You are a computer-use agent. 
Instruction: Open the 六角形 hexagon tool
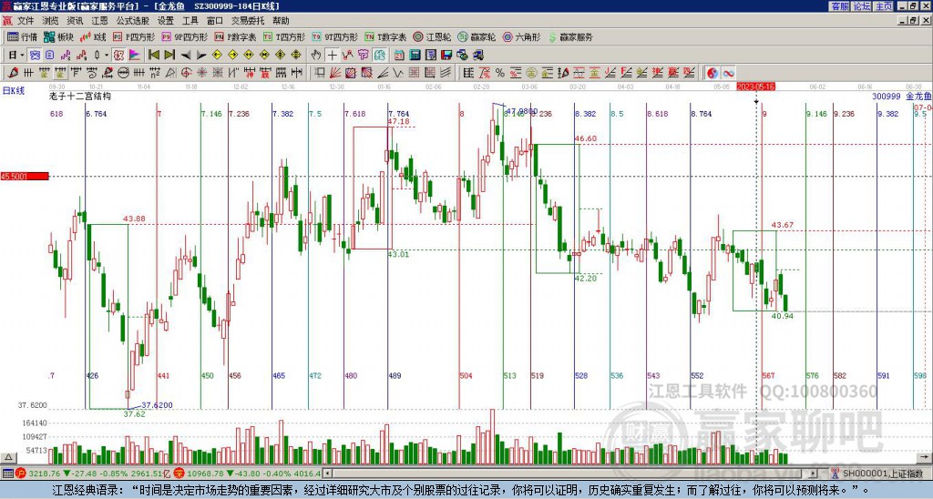click(x=522, y=36)
